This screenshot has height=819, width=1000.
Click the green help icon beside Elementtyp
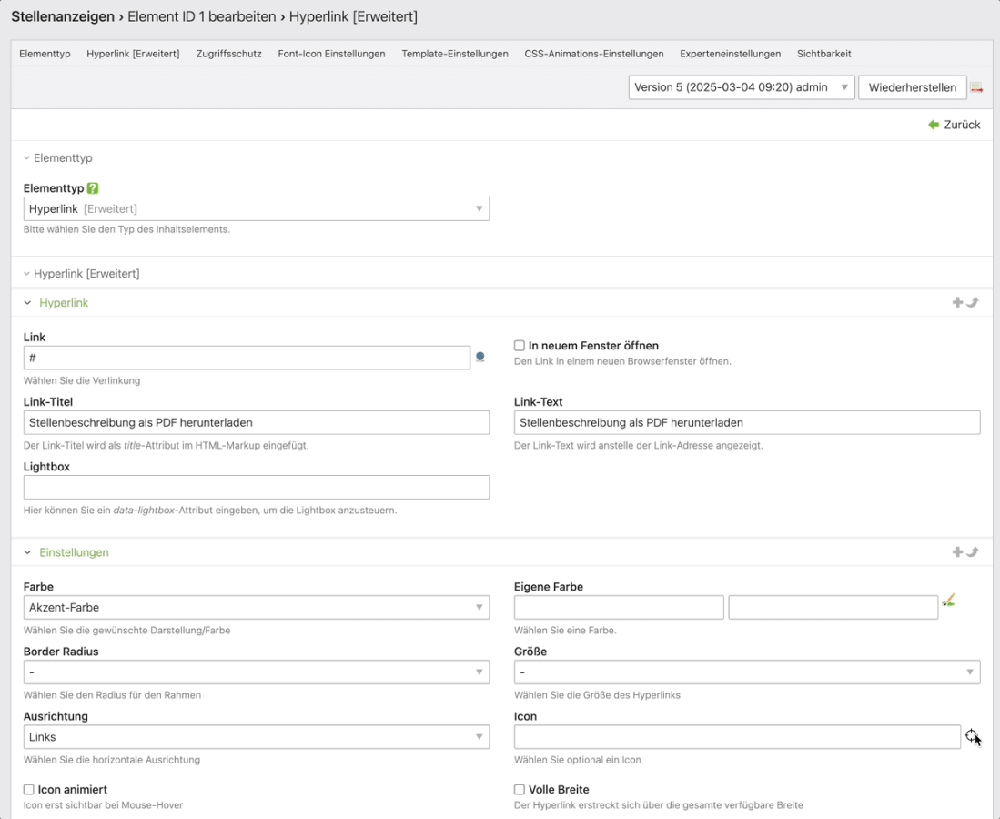[x=93, y=188]
